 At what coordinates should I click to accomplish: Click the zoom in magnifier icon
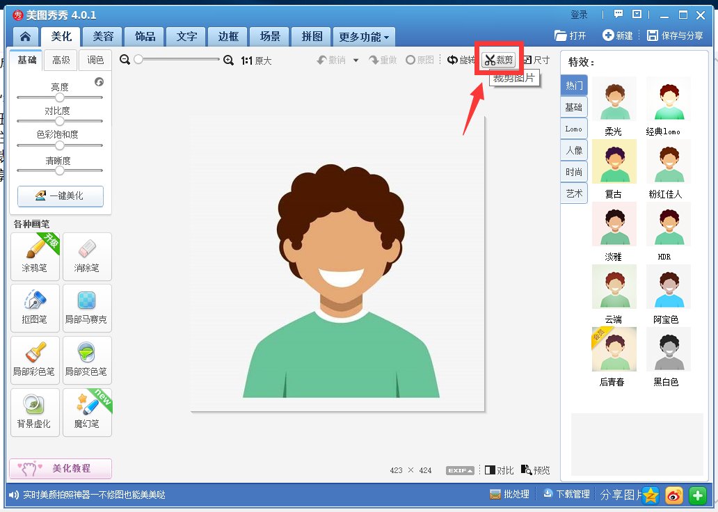click(228, 60)
